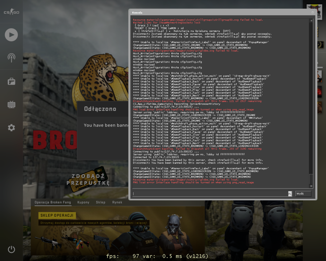Click the console scrollbar's down arrow
Screen dimensions: 326x261
[311, 186]
